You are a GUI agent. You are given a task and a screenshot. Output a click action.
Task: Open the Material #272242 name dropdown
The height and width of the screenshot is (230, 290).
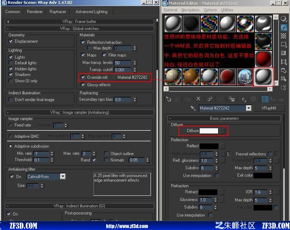[x=249, y=108]
